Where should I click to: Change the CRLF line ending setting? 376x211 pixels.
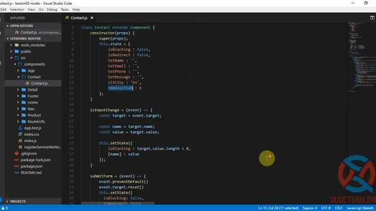[338, 208]
